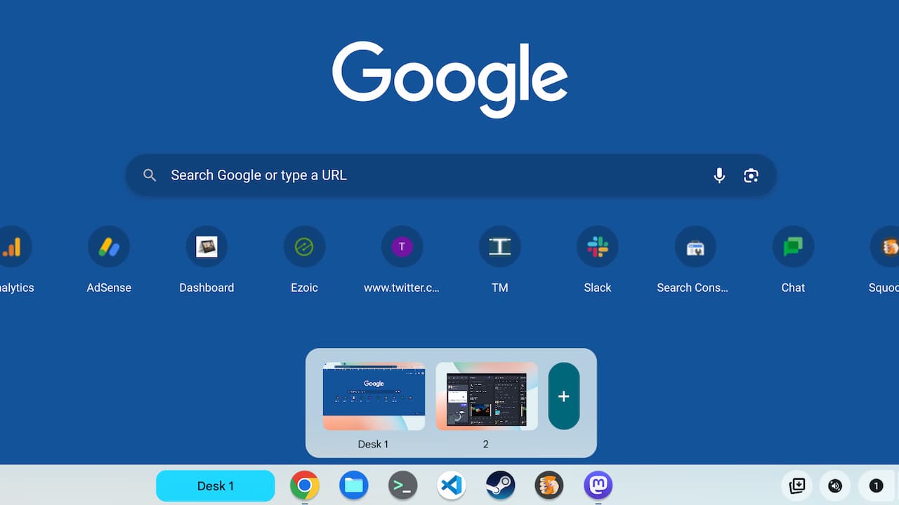Switch to the desk 2 thumbnail
Screen dimensions: 899x505
487,396
